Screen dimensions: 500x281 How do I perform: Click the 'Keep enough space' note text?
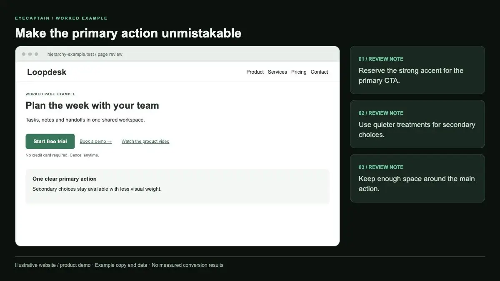(x=417, y=184)
